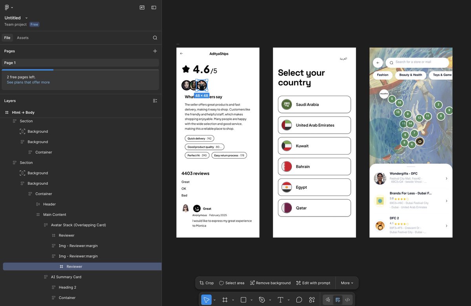Open the Actions/components tool
Image resolution: width=471 pixels, height=306 pixels.
pos(312,300)
